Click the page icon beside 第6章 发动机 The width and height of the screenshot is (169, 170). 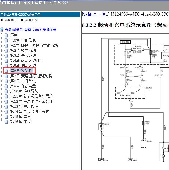[6, 71]
